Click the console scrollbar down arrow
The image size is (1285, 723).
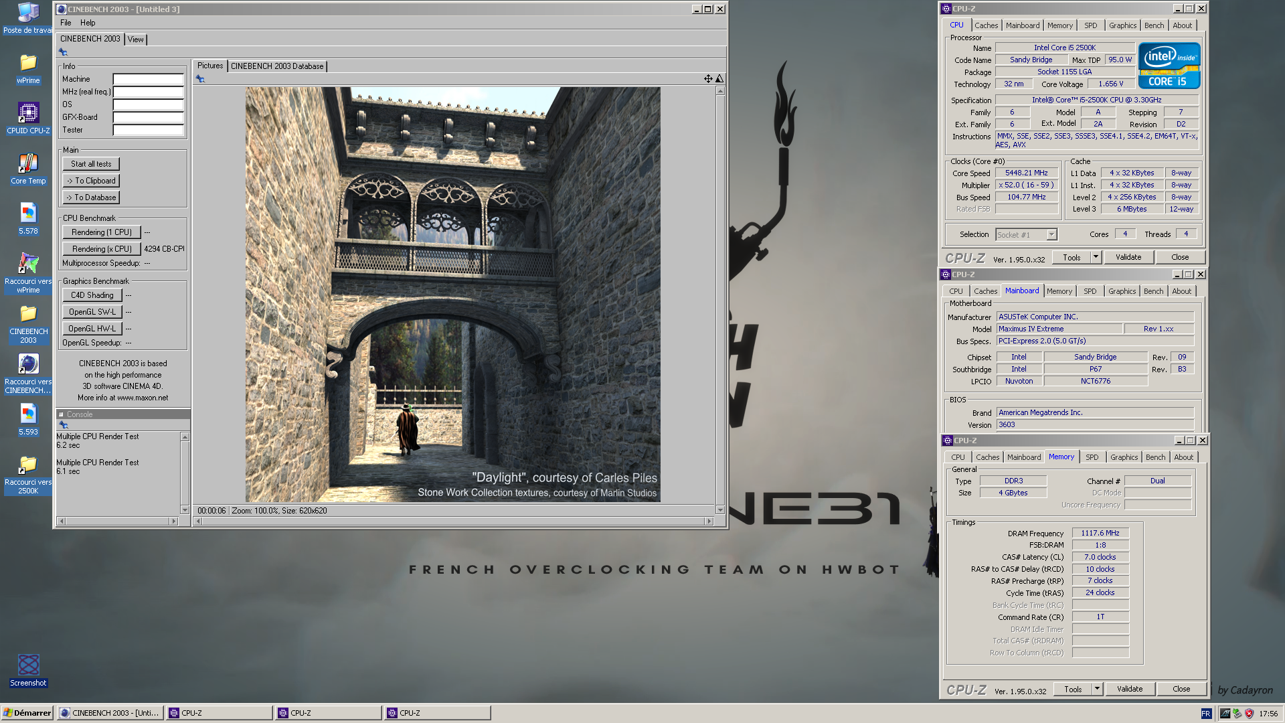[x=185, y=510]
